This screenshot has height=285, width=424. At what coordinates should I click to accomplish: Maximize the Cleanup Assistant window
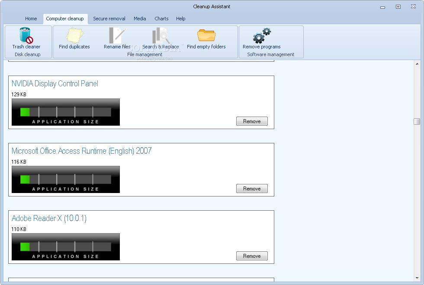point(398,7)
